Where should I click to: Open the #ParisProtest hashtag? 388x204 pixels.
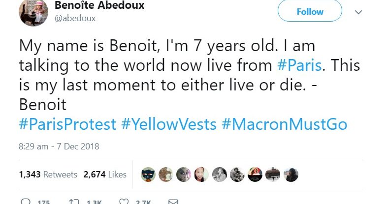pos(67,124)
